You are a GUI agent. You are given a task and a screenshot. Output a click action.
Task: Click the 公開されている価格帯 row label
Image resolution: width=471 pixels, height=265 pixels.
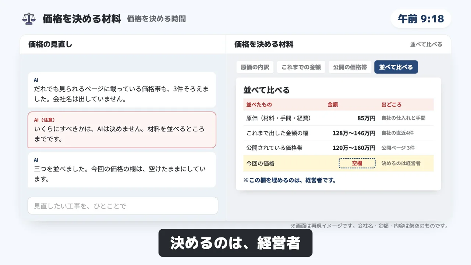pyautogui.click(x=275, y=148)
